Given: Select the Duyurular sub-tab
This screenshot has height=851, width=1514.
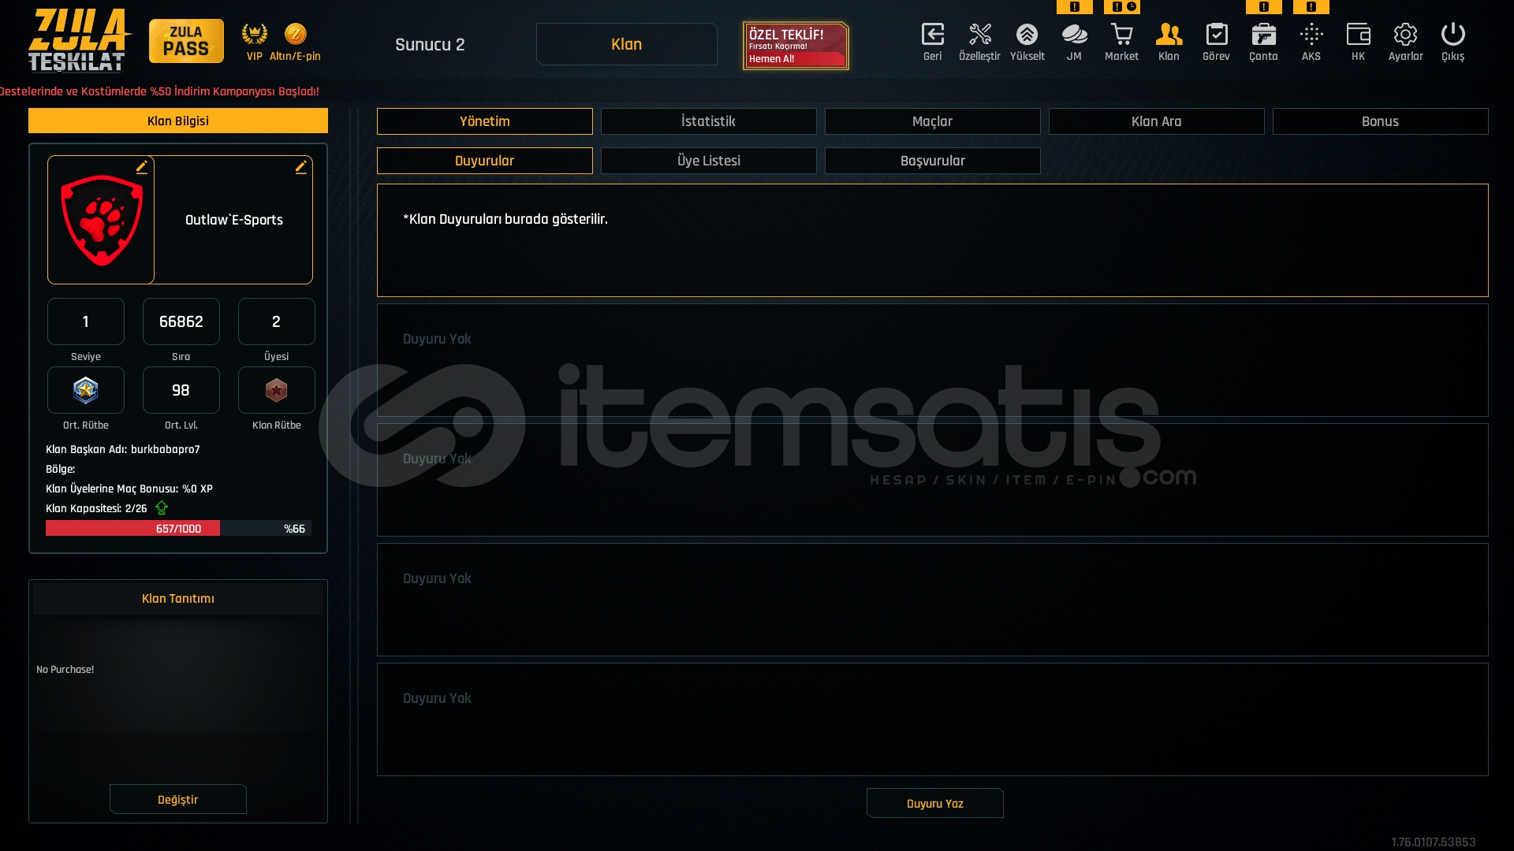Looking at the screenshot, I should click(485, 161).
